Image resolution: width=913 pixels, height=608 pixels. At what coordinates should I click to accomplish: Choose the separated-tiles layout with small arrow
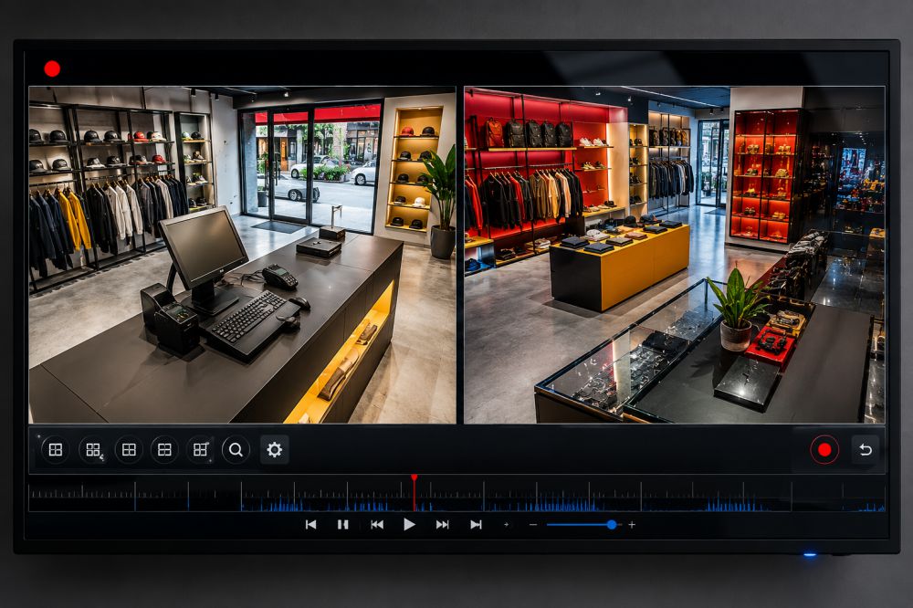92,449
